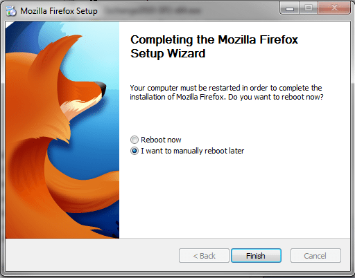
Task: Click the grey footer panel left of Back
Action: (92, 255)
